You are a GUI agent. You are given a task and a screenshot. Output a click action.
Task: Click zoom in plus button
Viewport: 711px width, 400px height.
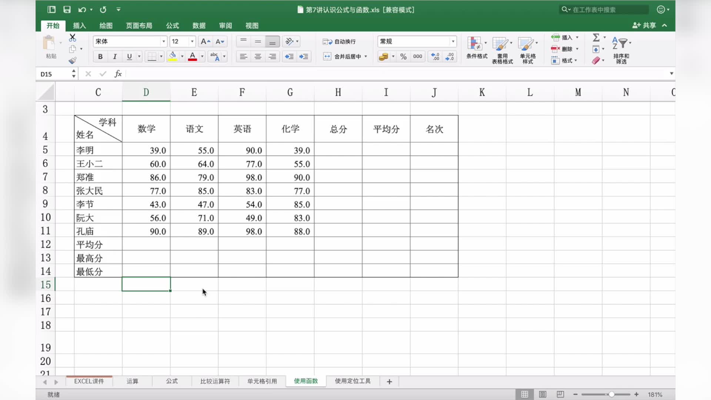(x=636, y=394)
